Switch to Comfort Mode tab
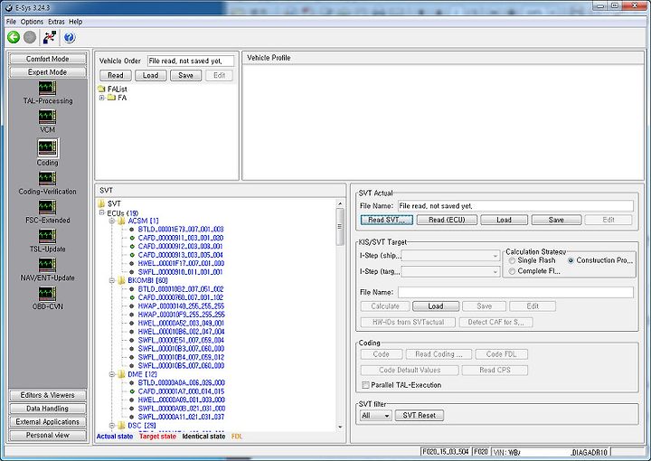Image resolution: width=651 pixels, height=461 pixels. (47, 59)
